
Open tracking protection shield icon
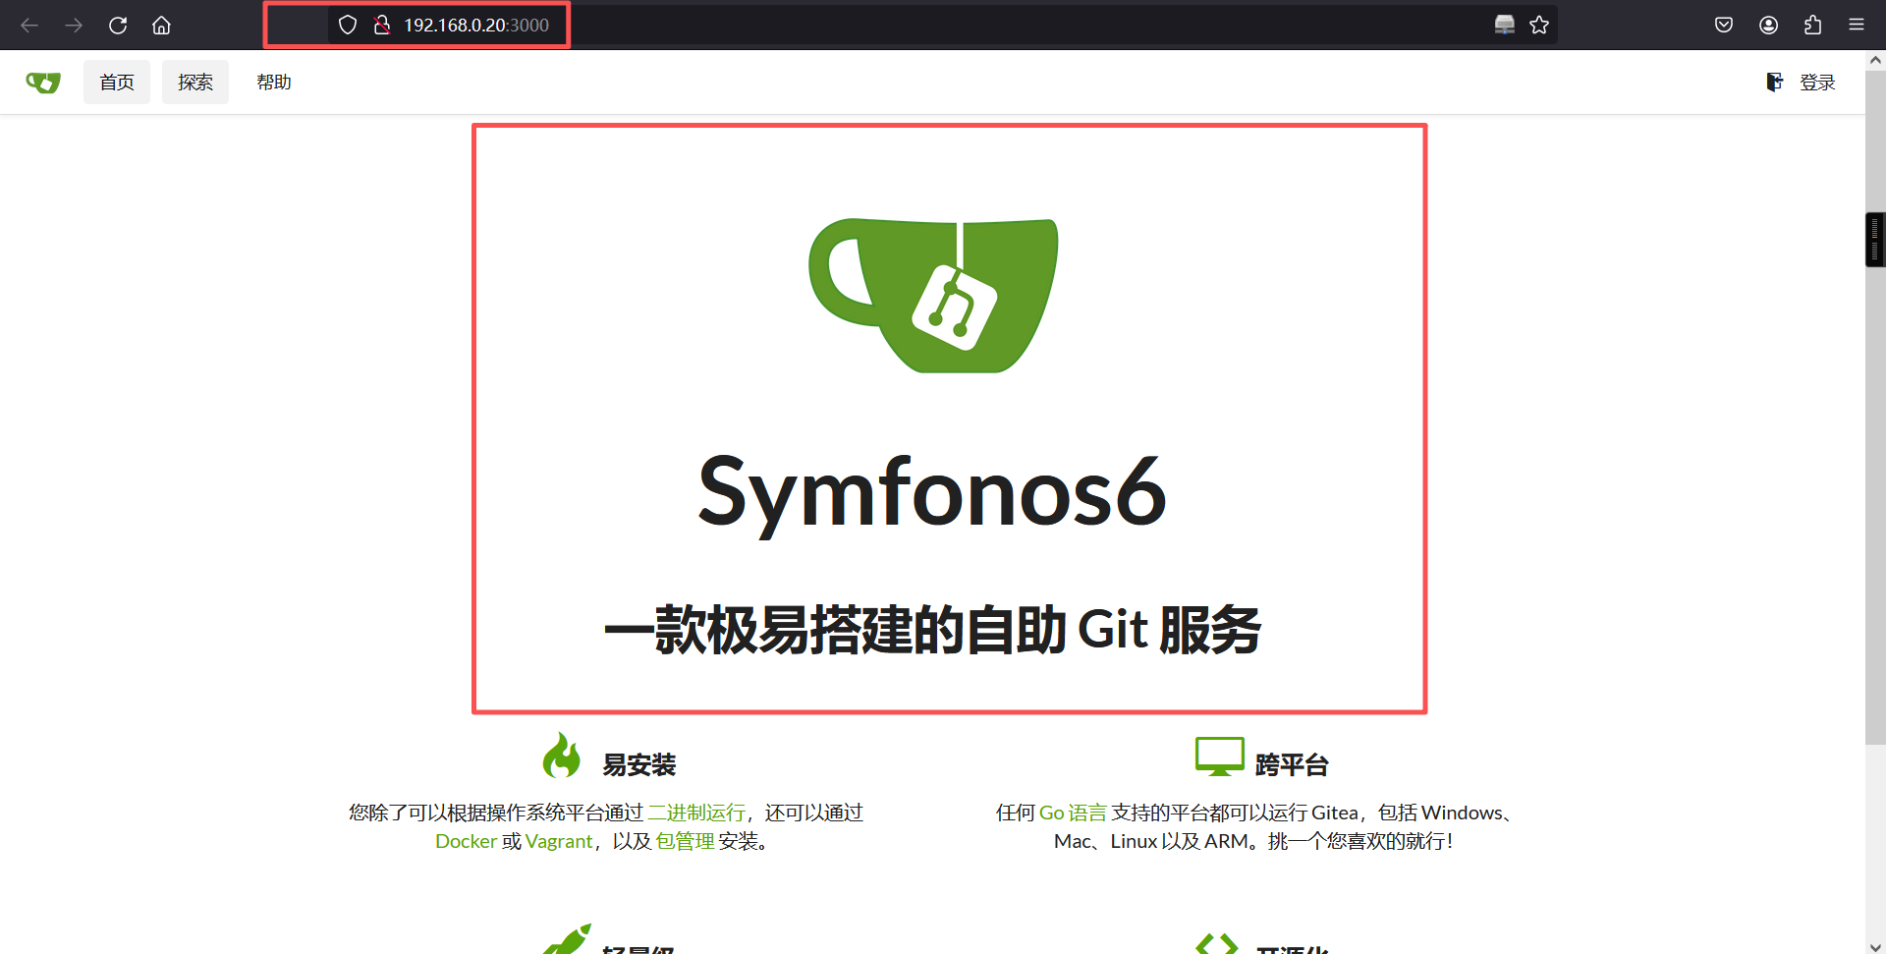point(348,26)
